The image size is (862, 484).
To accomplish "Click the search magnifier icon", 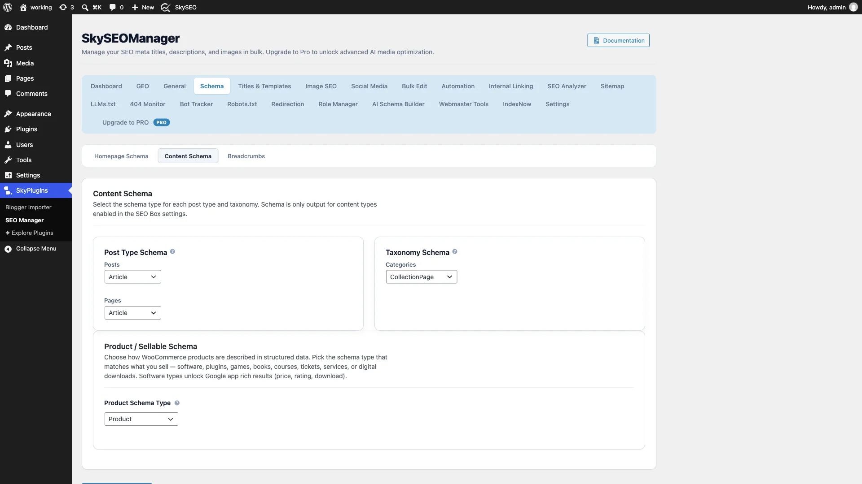I will (x=85, y=7).
